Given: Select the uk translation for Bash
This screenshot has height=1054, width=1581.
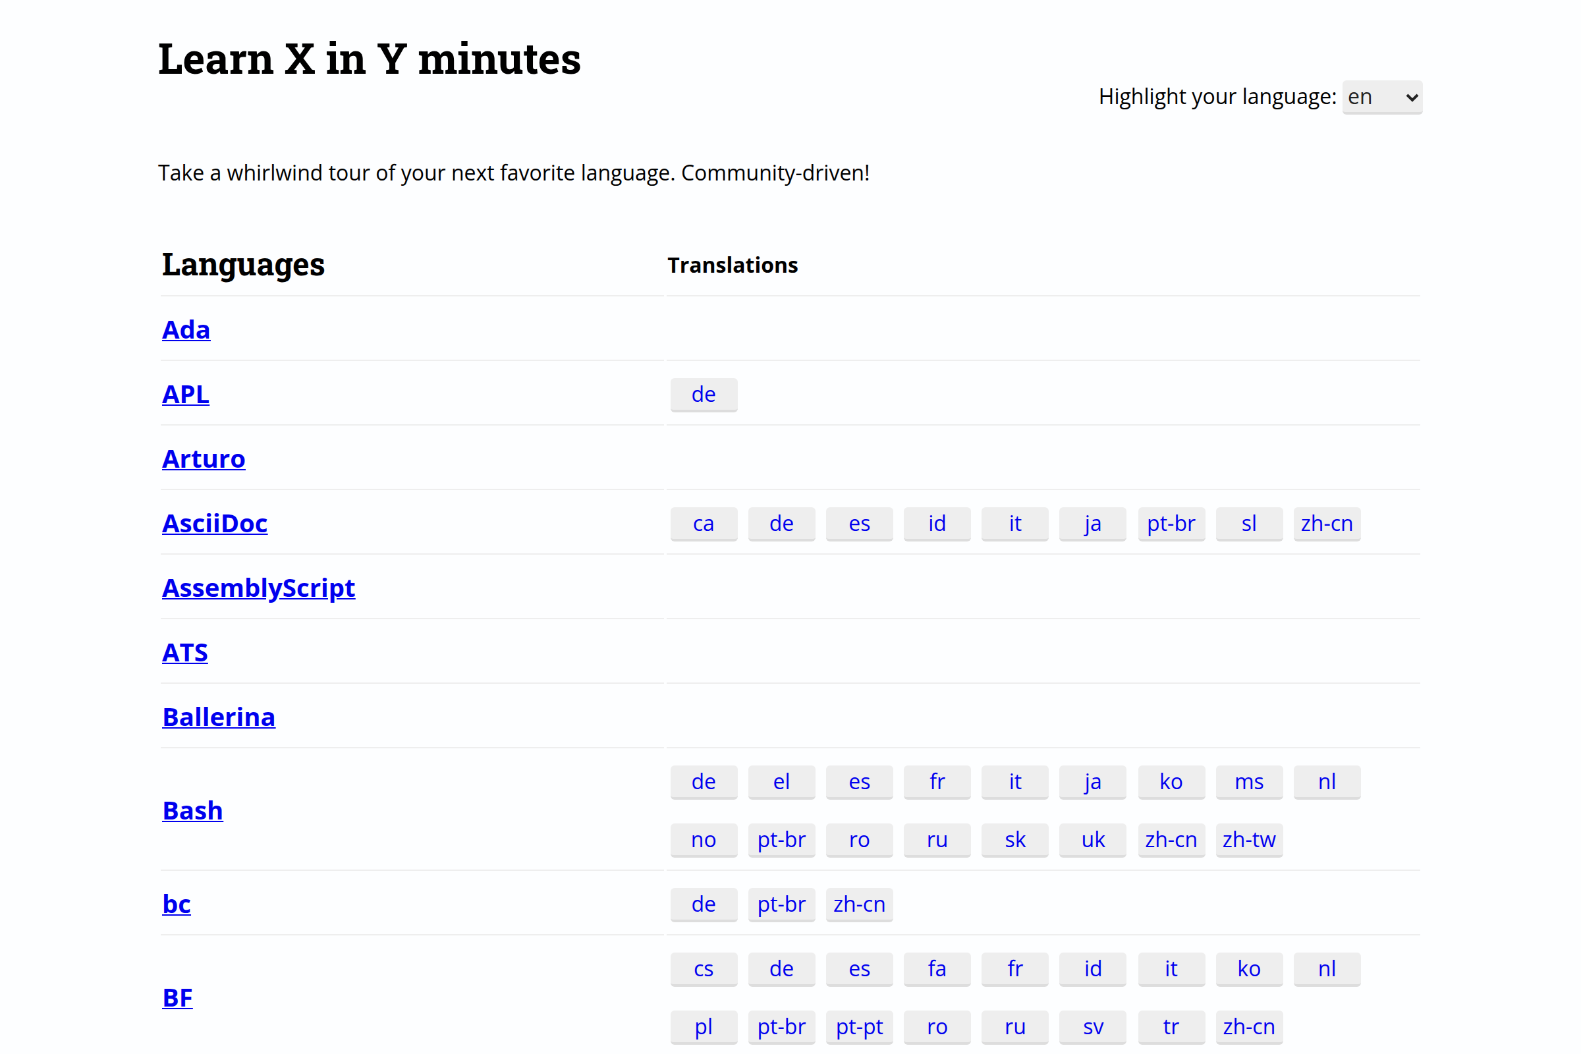Looking at the screenshot, I should click(x=1093, y=839).
